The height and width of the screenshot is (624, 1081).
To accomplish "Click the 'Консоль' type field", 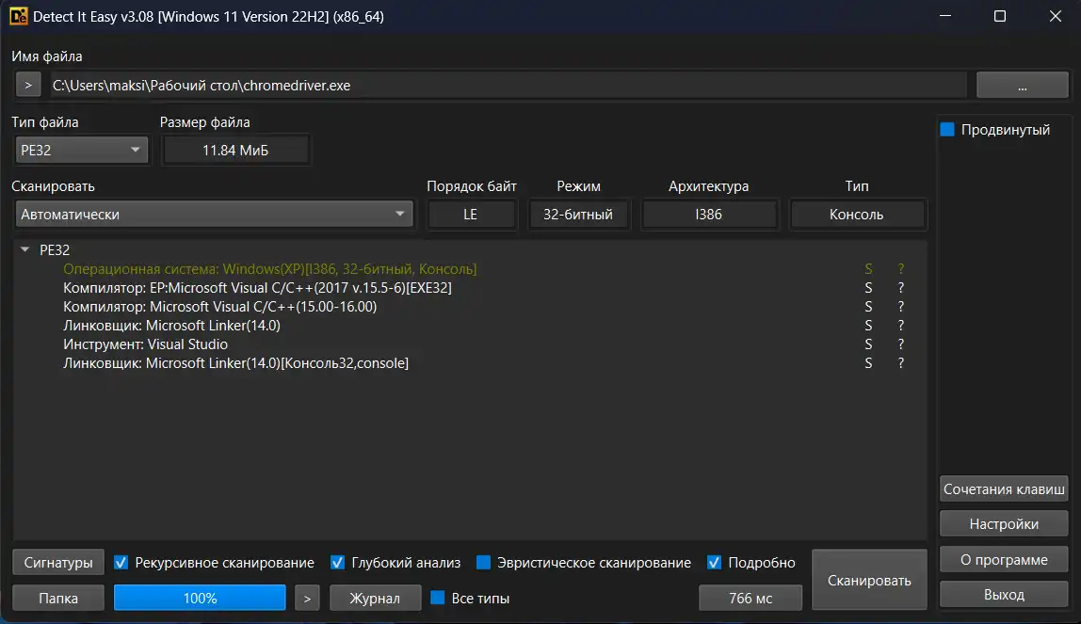I will click(856, 215).
